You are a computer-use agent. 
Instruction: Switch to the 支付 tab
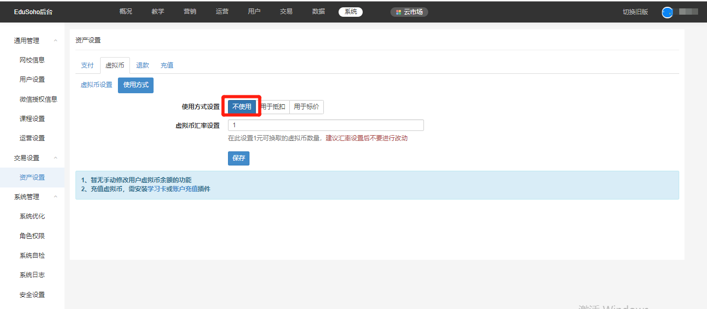[x=87, y=65]
